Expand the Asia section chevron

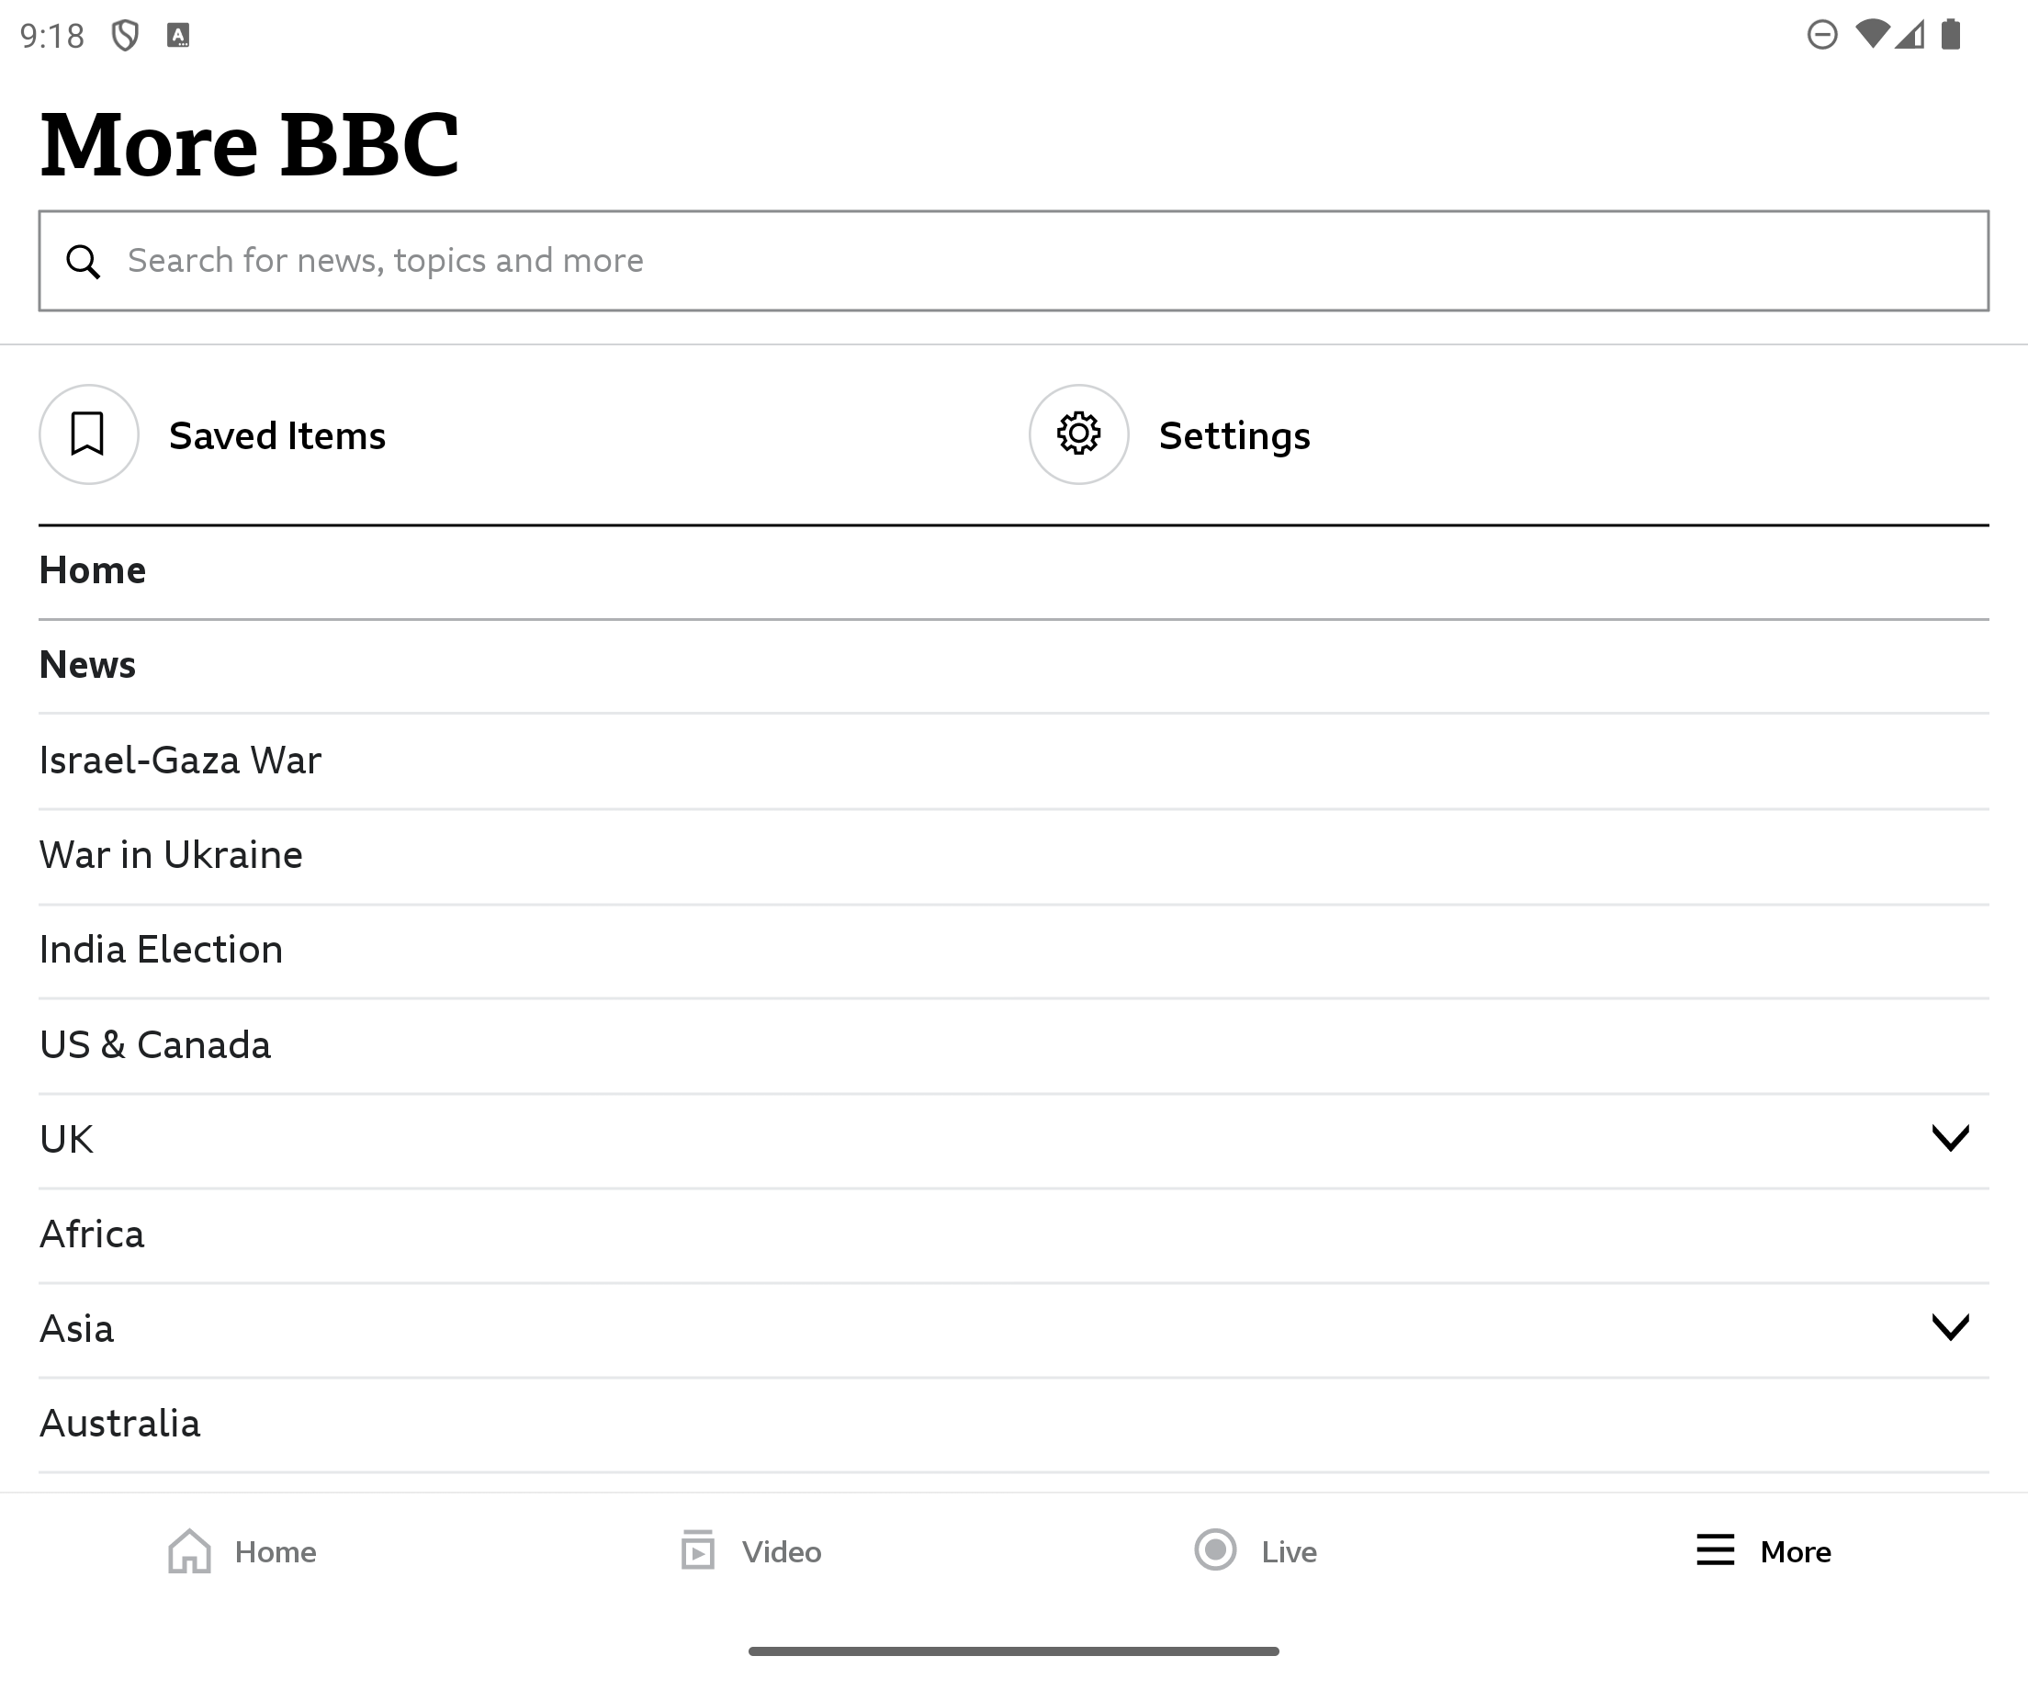point(1950,1328)
